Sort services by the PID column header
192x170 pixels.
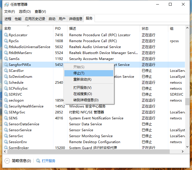(58, 29)
